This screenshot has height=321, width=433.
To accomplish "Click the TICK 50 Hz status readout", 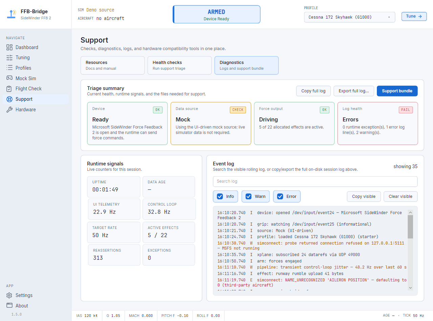I will pos(413,316).
